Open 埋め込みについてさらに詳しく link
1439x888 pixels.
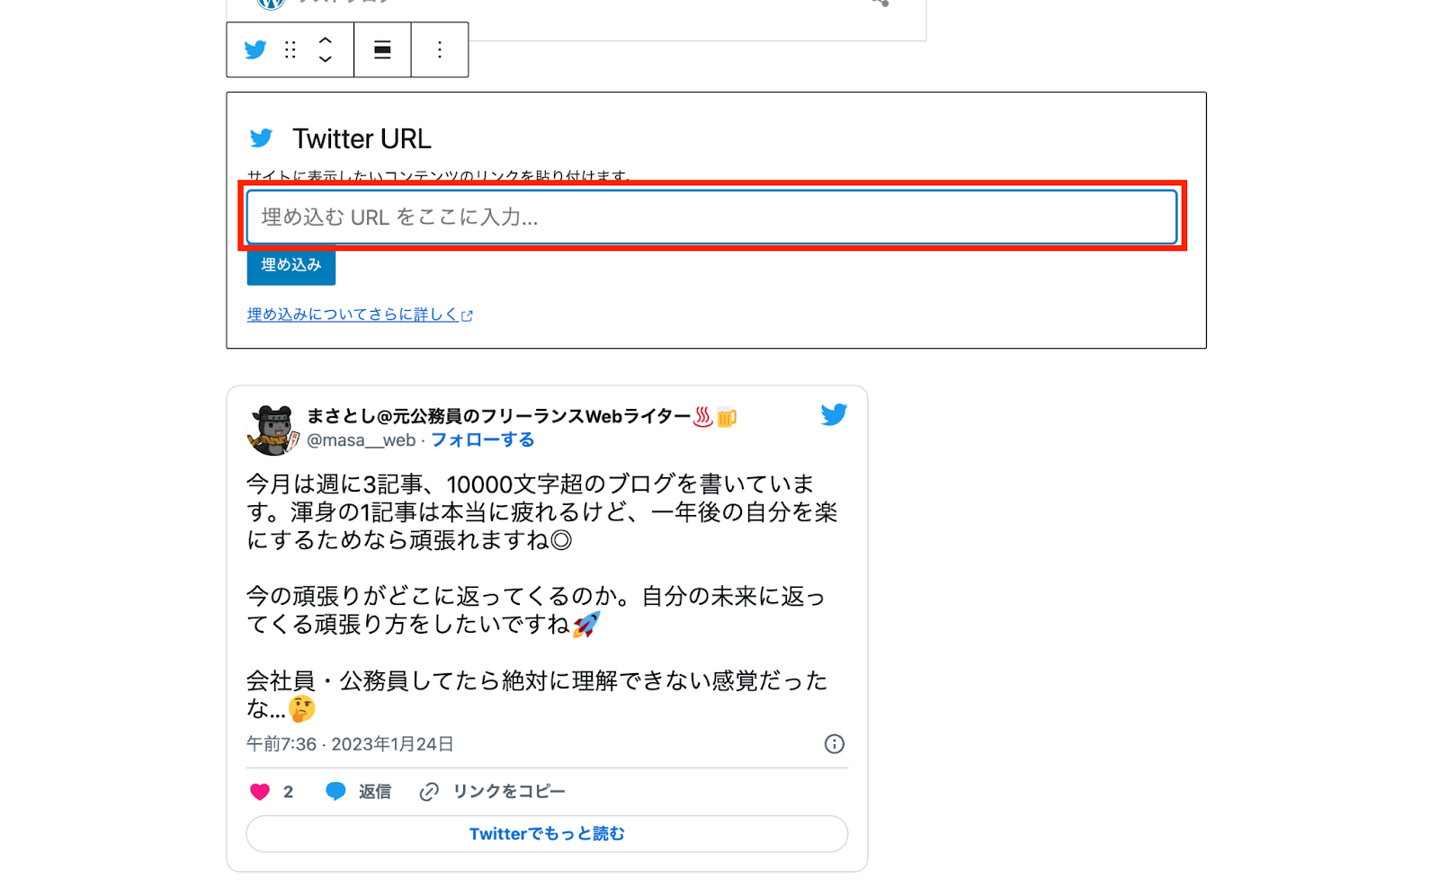tap(360, 315)
